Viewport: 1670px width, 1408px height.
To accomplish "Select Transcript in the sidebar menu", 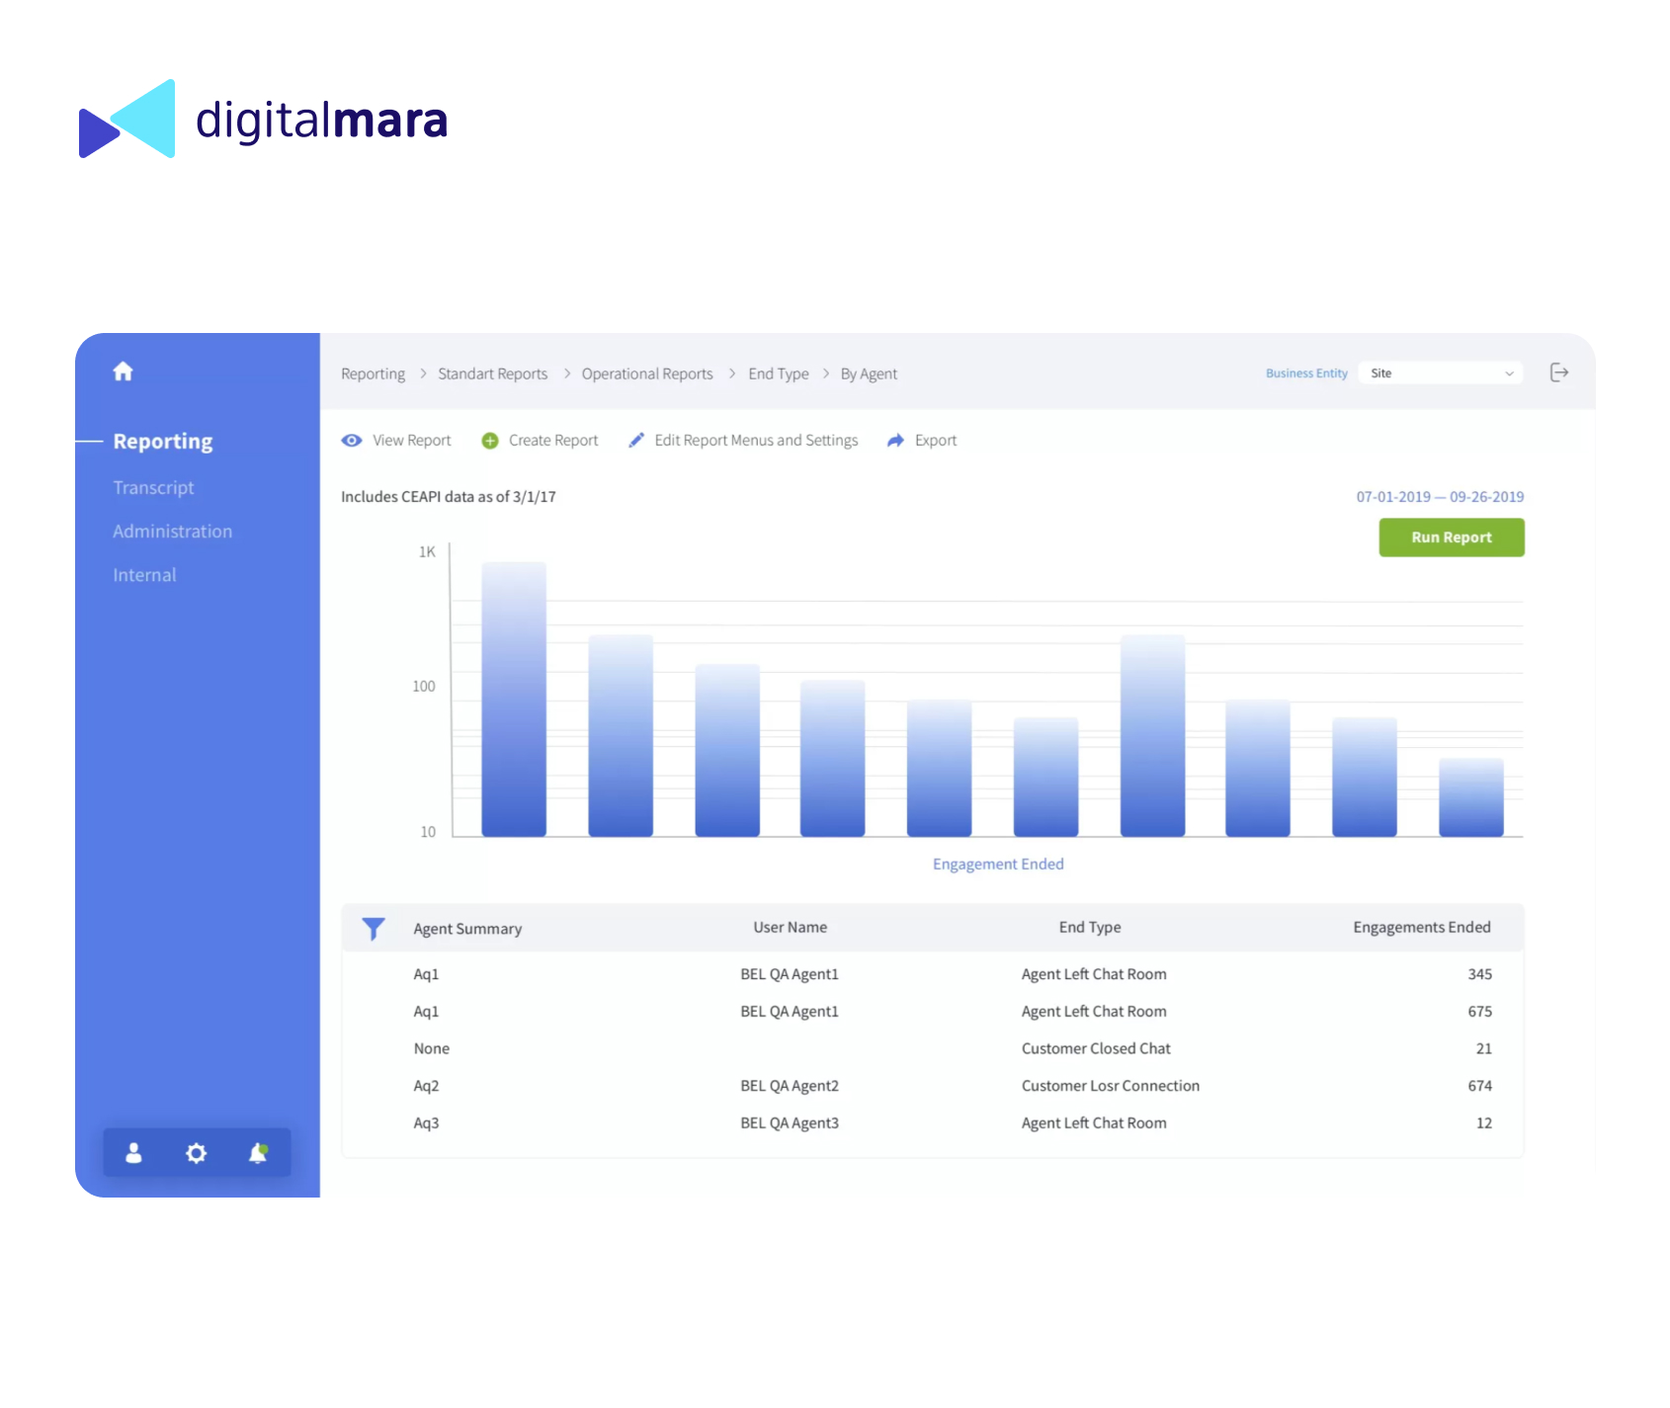I will point(153,488).
